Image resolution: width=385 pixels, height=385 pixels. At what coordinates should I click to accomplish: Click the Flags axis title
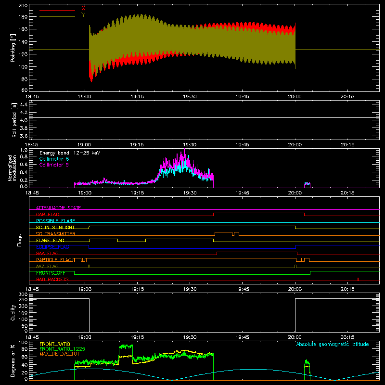[x=20, y=240]
